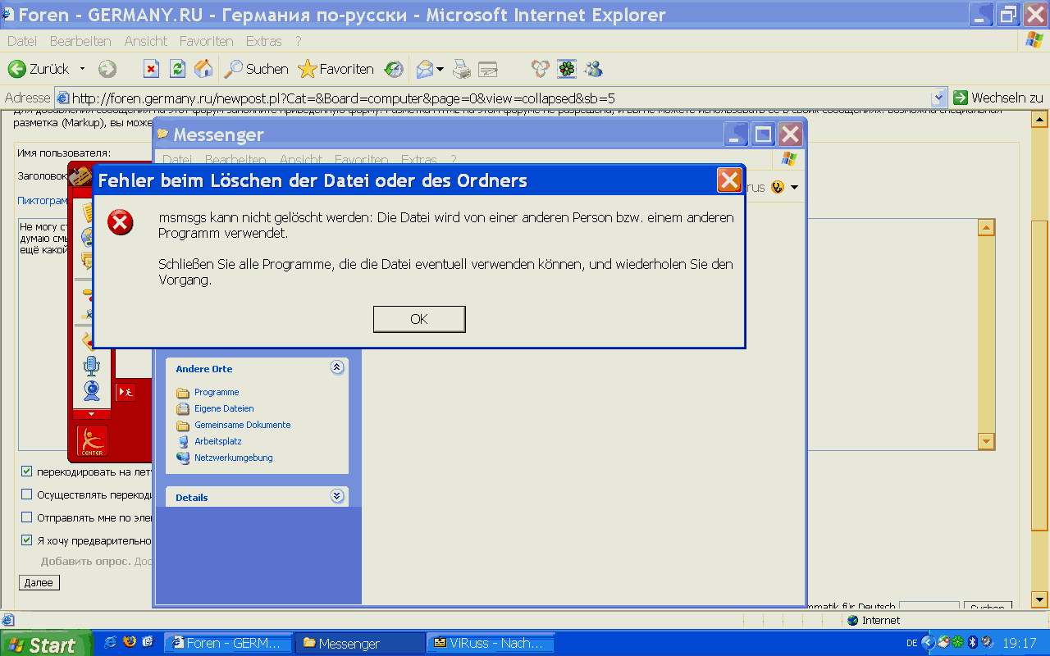Click the ICQ flower toolbar icon
The width and height of the screenshot is (1050, 656).
tap(567, 69)
